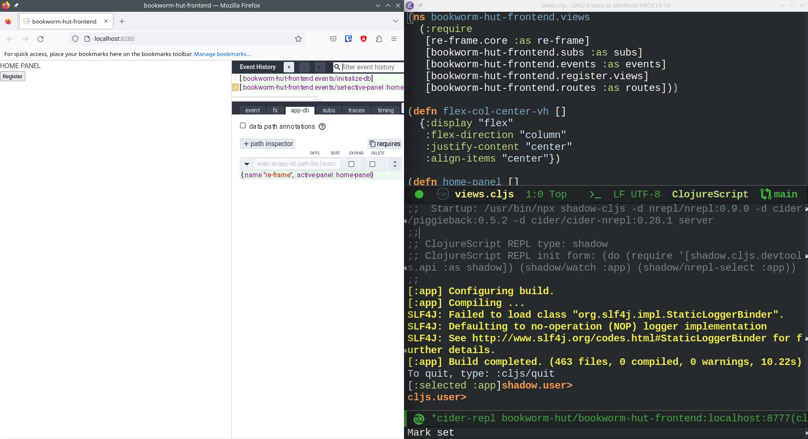Image resolution: width=808 pixels, height=439 pixels.
Task: Open the Manage bookmarks link
Action: coord(222,54)
